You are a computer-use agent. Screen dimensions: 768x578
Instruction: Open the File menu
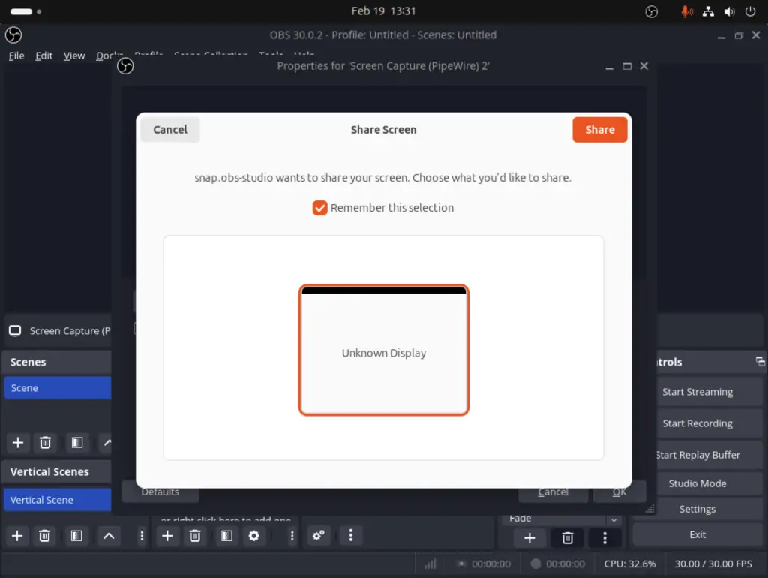coord(16,55)
